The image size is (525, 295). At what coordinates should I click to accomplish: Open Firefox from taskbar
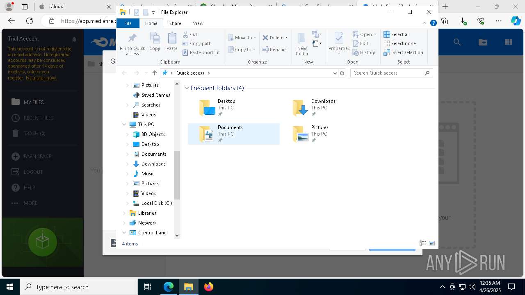pyautogui.click(x=209, y=287)
